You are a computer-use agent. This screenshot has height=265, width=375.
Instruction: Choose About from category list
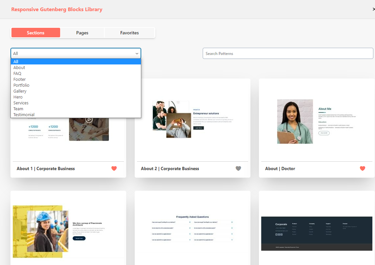[76, 67]
